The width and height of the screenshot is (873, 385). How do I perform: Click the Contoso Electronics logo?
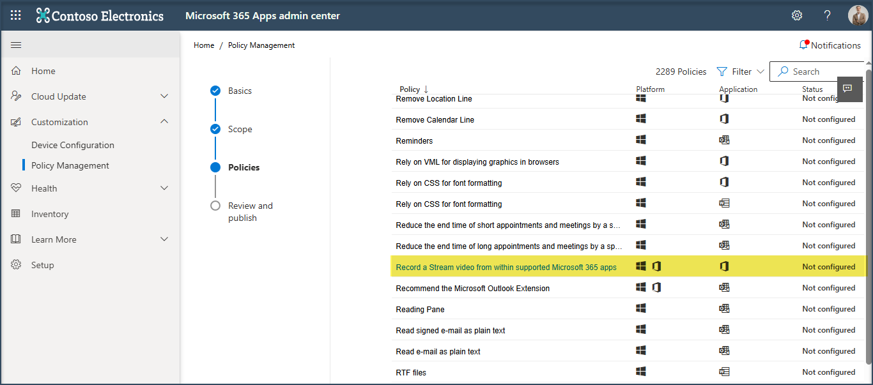(x=100, y=15)
